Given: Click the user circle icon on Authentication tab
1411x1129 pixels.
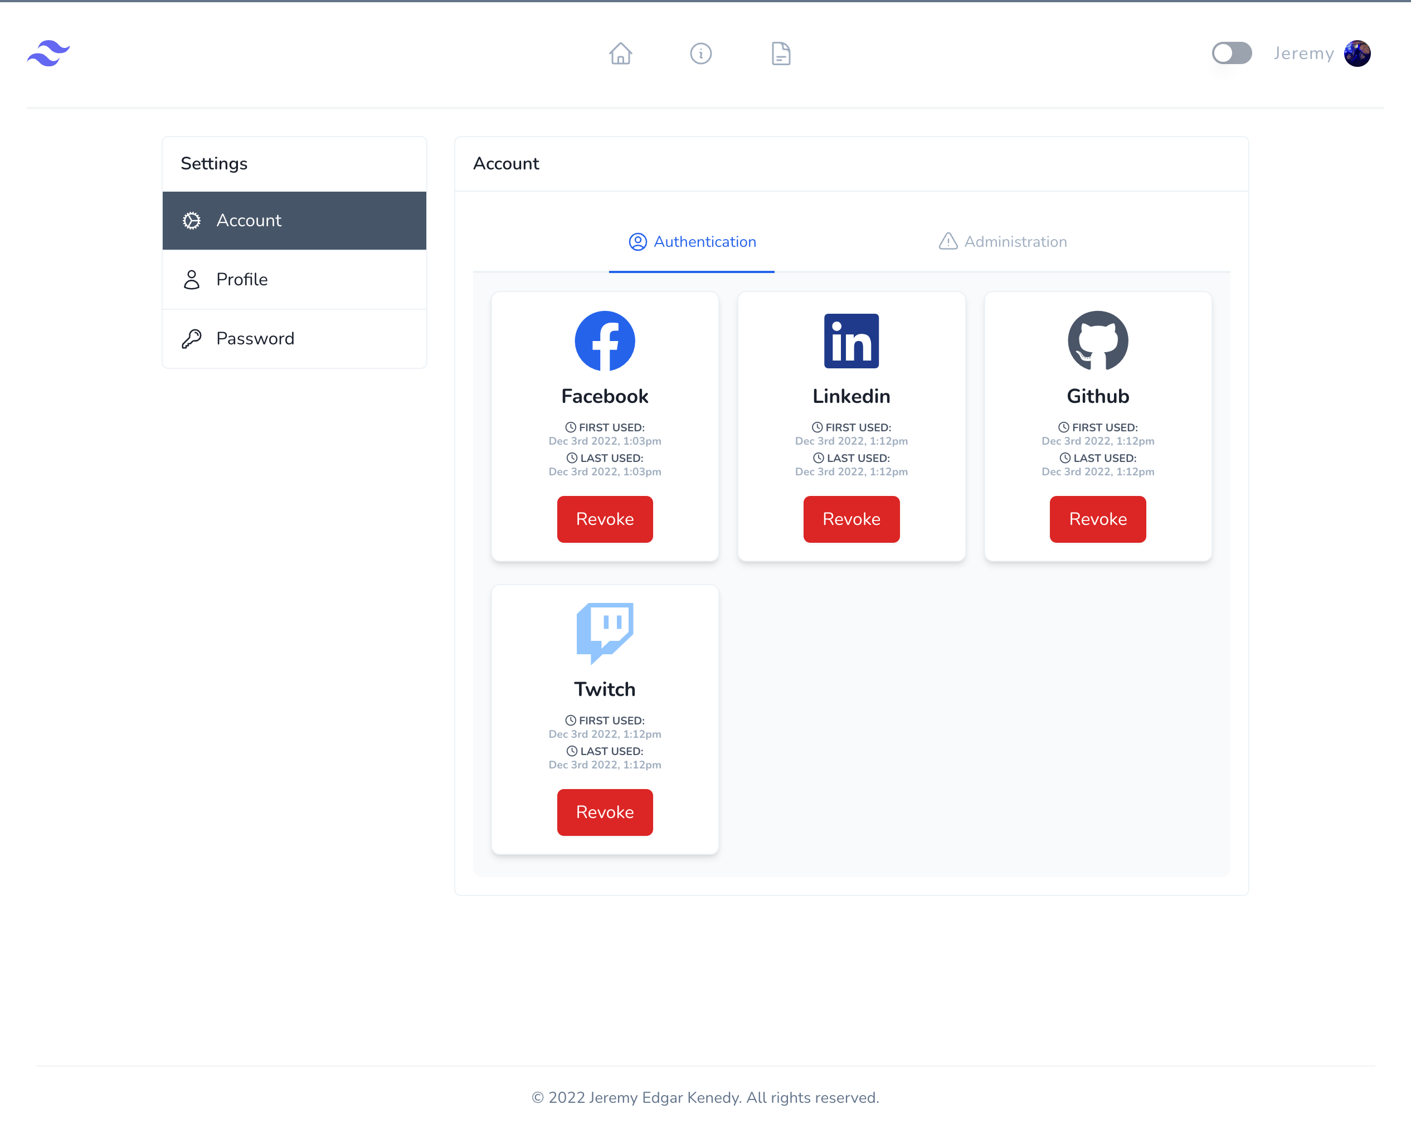Looking at the screenshot, I should pos(638,242).
